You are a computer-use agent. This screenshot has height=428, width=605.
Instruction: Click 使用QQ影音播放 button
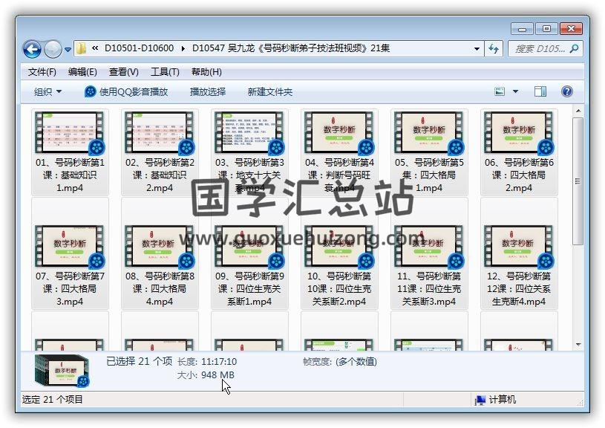(126, 92)
